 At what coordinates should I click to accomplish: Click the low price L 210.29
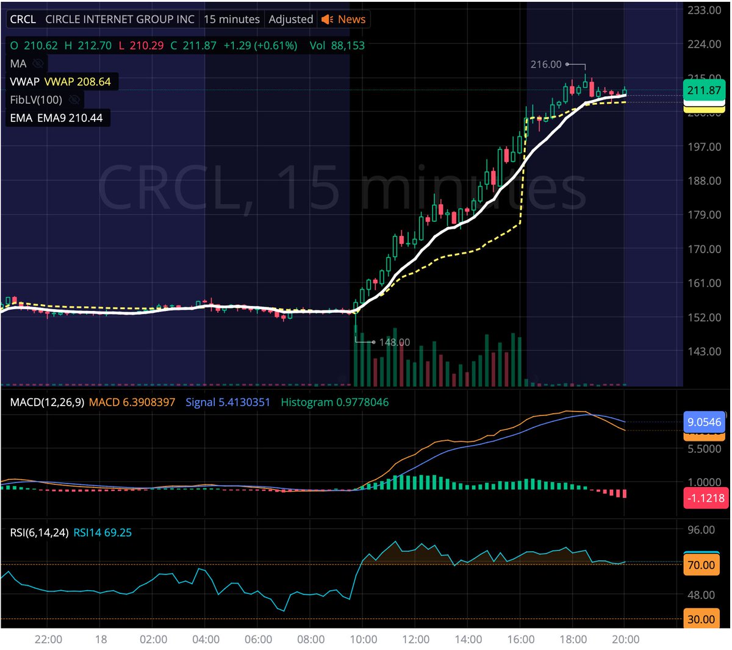tap(142, 45)
